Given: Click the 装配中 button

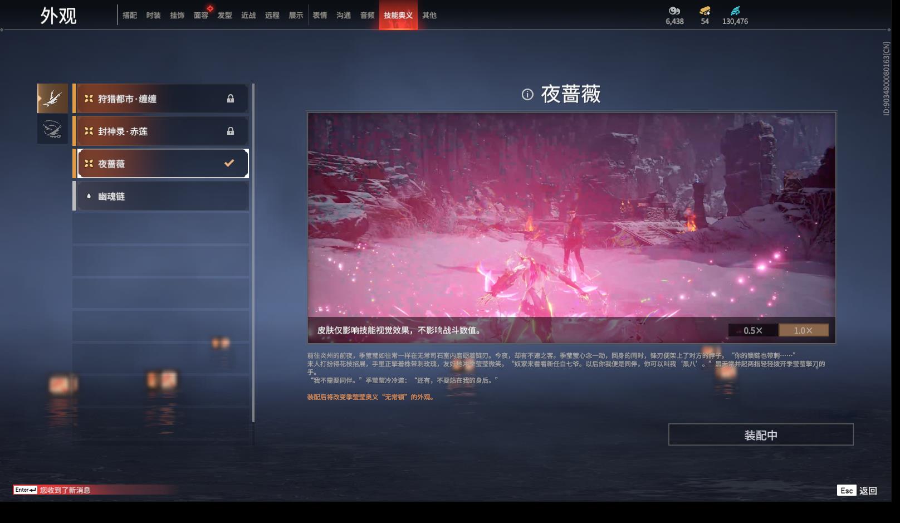Looking at the screenshot, I should coord(760,434).
